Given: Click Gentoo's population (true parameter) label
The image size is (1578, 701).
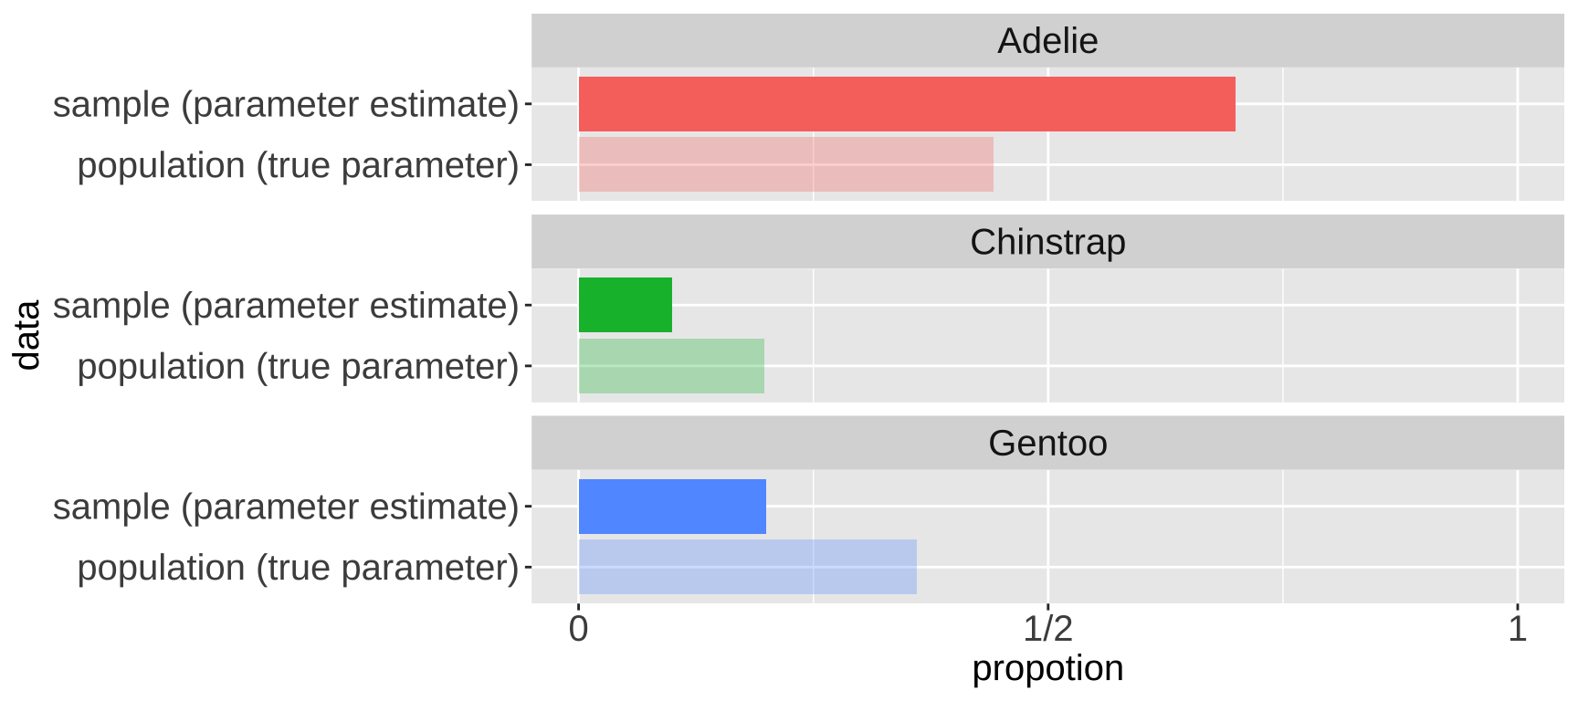Looking at the screenshot, I should tap(298, 568).
